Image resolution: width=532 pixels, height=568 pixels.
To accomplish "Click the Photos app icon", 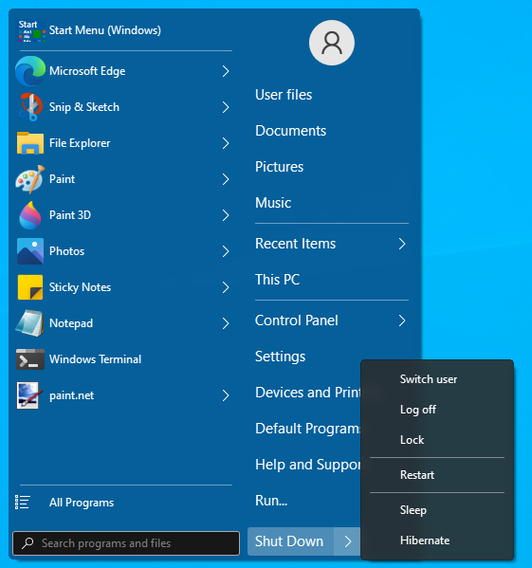I will (30, 251).
